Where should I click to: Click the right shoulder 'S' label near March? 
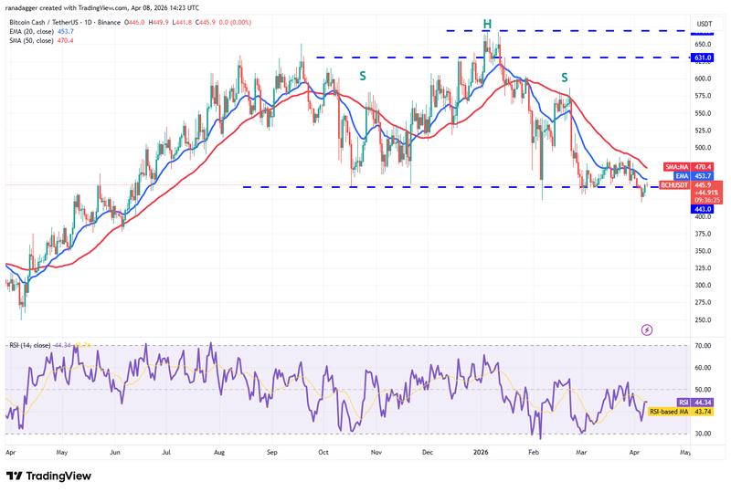click(565, 78)
